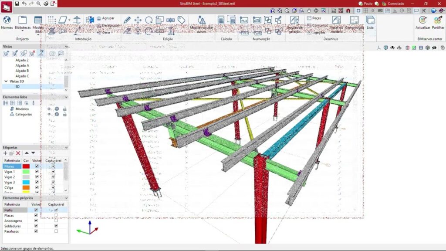Add new label with plus icon
The image size is (446, 251).
pos(6,153)
